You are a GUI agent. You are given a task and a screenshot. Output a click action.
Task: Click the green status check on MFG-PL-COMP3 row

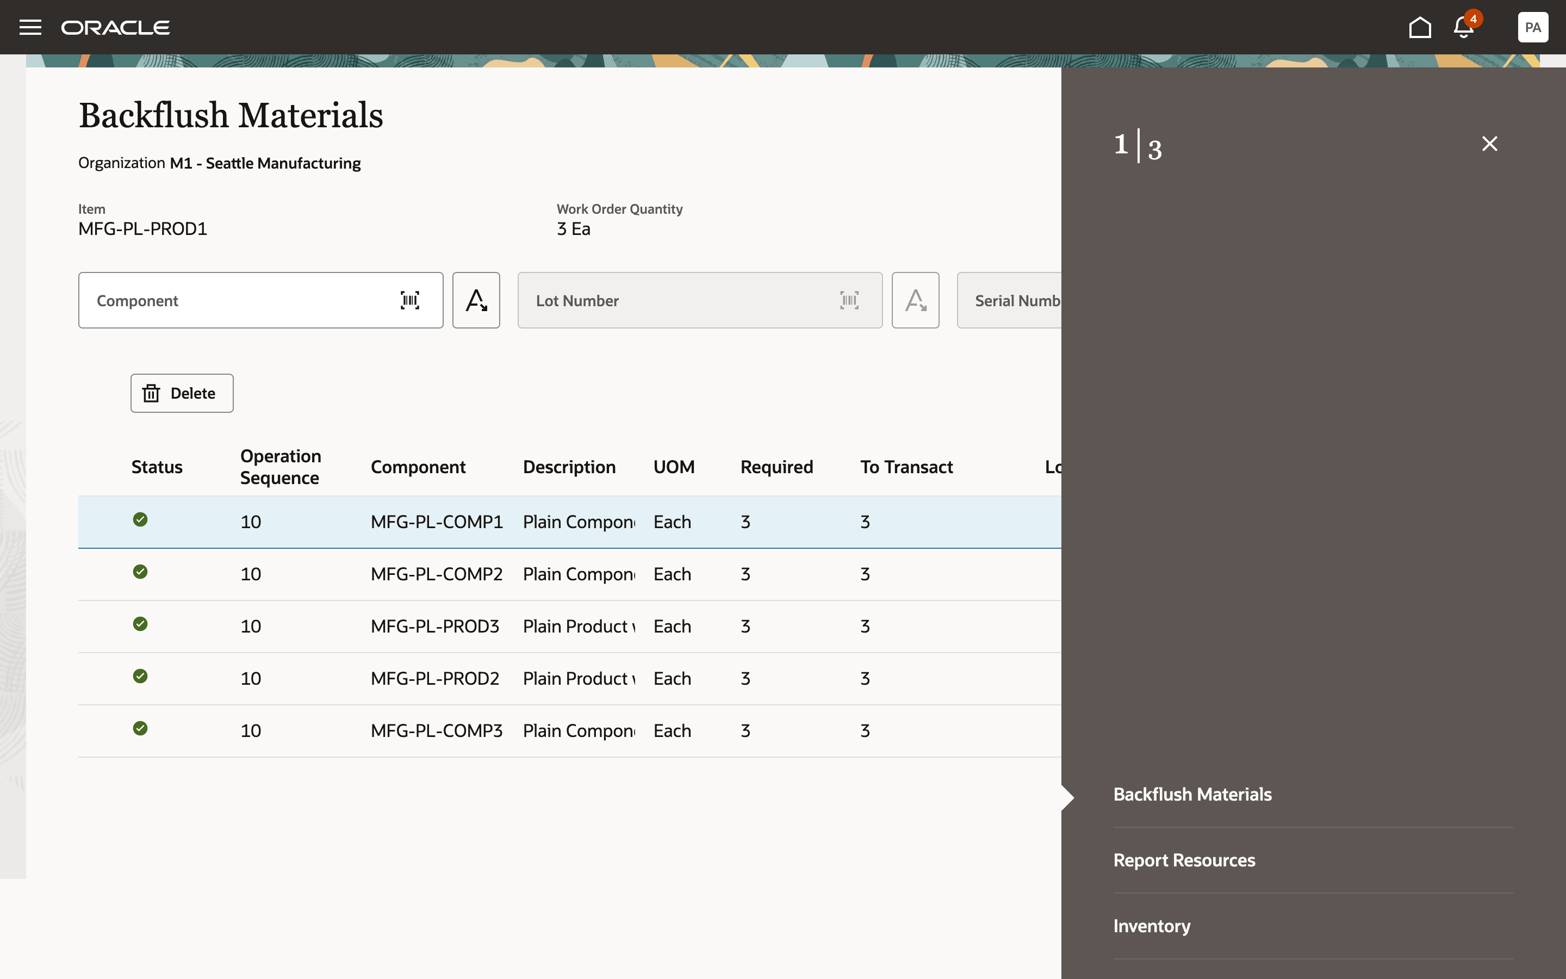(141, 728)
